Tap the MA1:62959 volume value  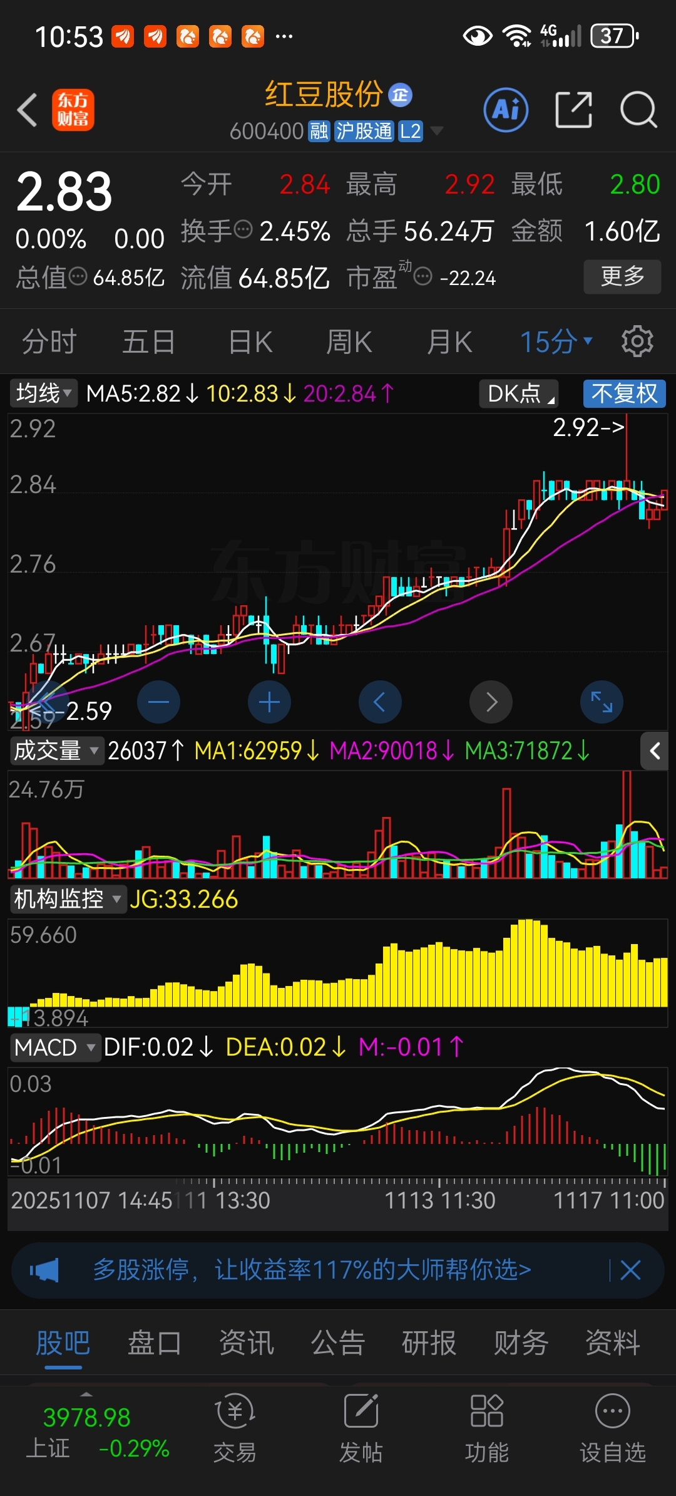257,751
